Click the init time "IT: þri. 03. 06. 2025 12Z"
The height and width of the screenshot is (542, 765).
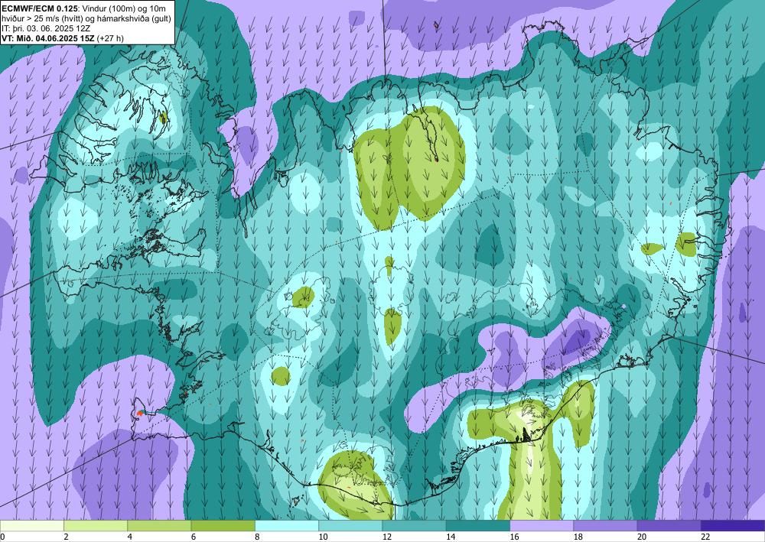pos(47,28)
